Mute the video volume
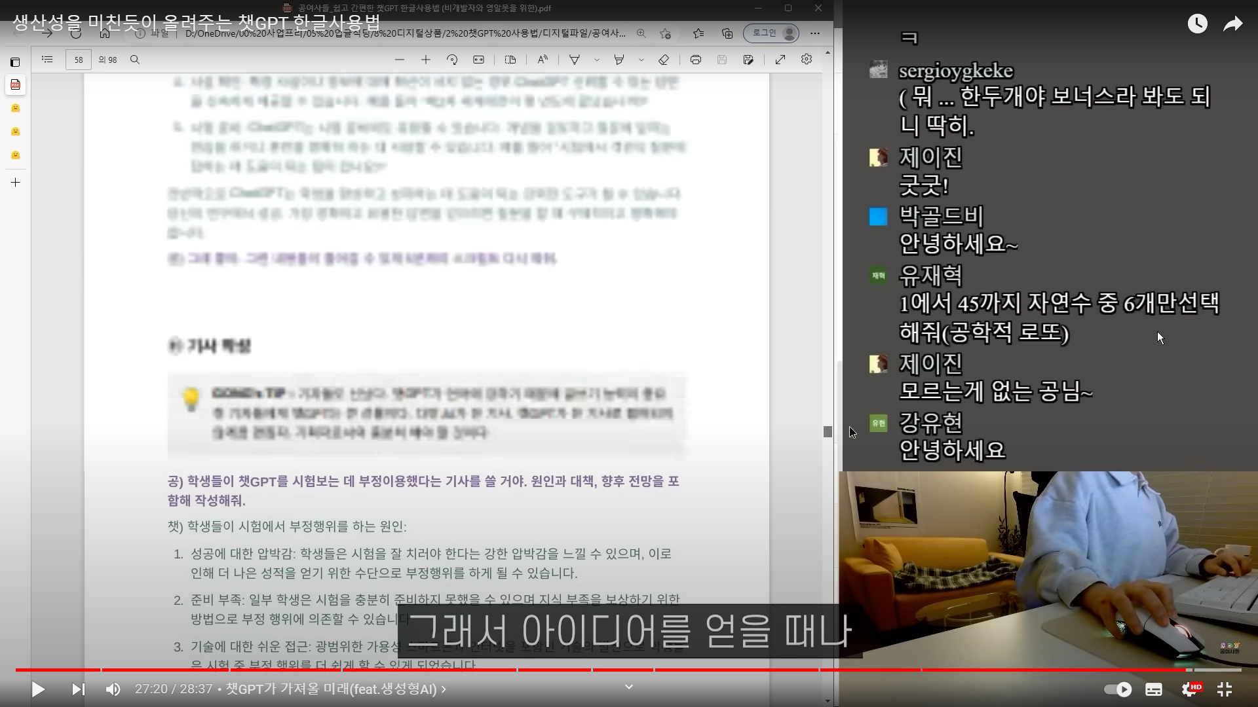 (113, 689)
